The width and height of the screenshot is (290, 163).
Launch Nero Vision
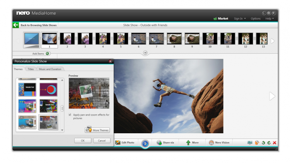[x=219, y=143]
